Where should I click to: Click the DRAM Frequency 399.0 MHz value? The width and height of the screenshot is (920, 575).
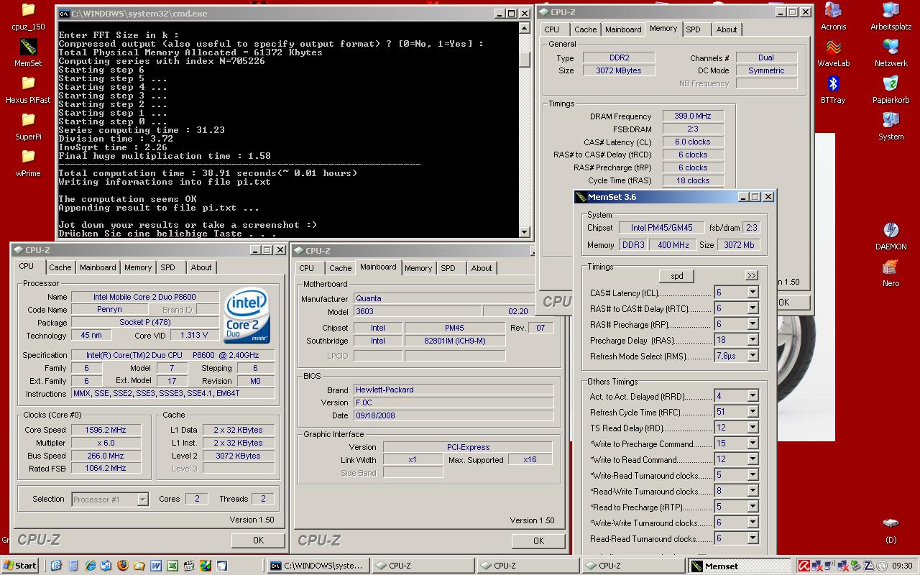click(693, 116)
